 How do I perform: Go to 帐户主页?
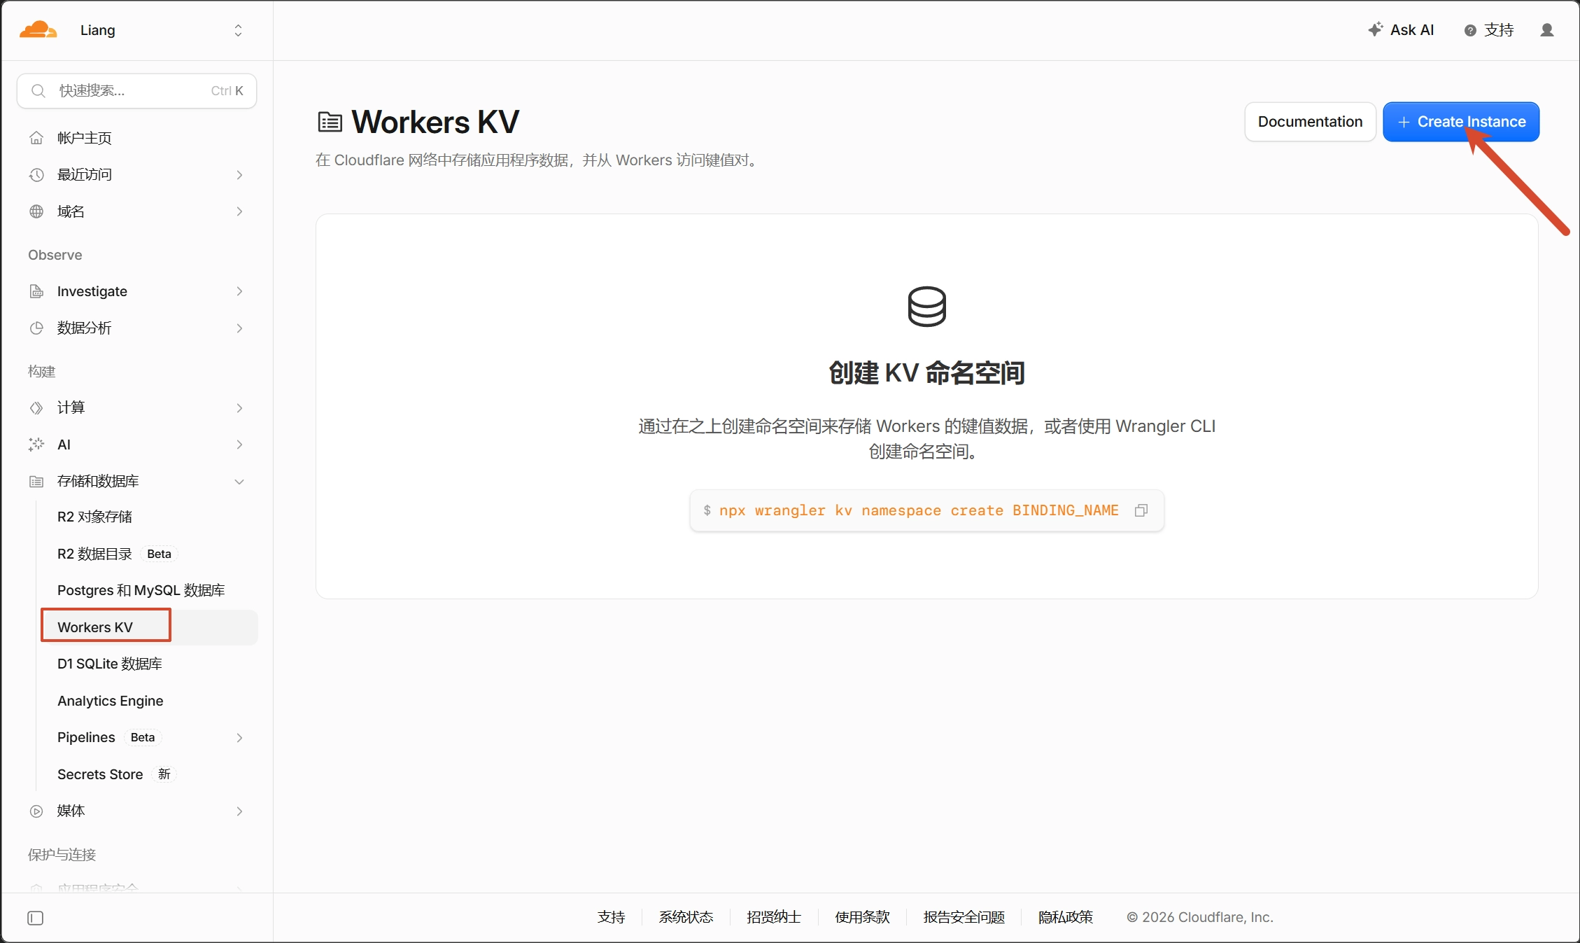pyautogui.click(x=85, y=138)
